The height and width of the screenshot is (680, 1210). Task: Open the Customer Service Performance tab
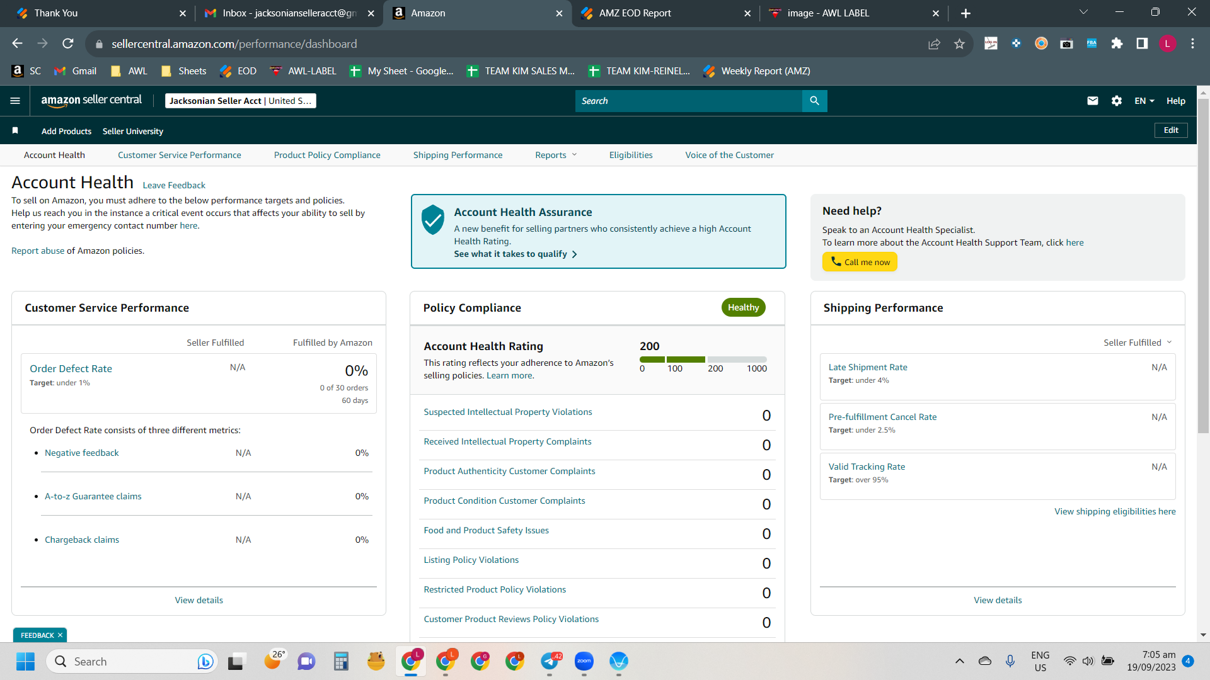(x=179, y=155)
